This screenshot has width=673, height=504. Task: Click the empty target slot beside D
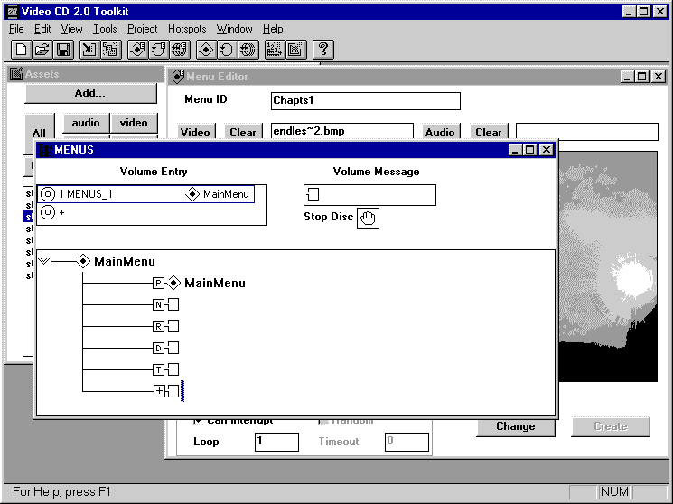click(x=173, y=348)
